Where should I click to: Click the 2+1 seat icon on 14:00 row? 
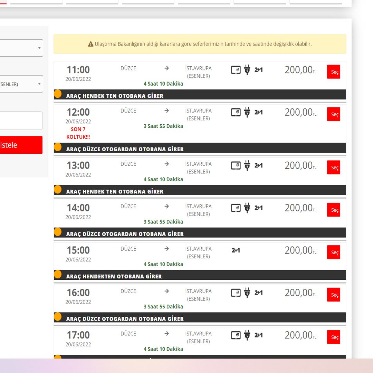pos(259,208)
